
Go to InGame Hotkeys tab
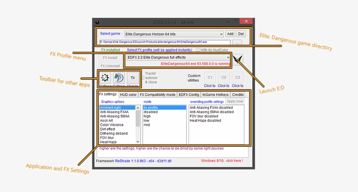(215, 95)
